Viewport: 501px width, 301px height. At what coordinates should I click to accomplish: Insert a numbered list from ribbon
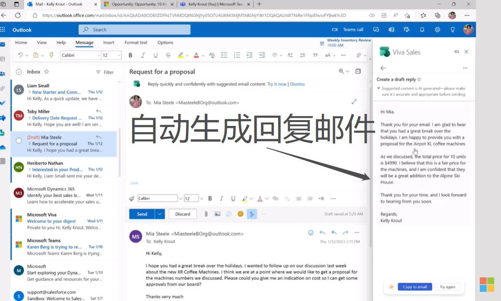237,55
